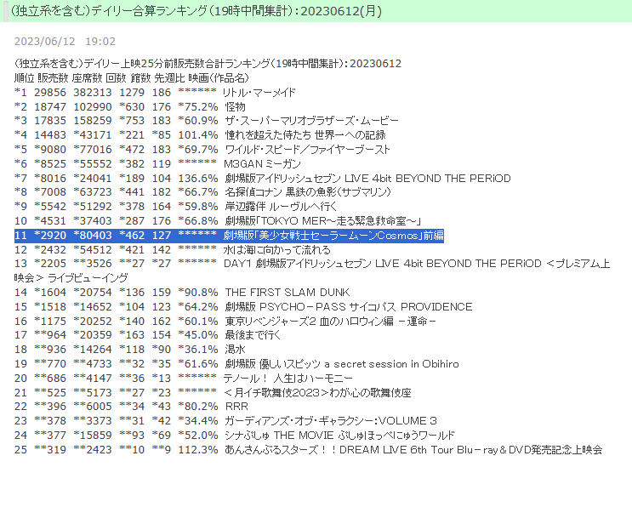Image resolution: width=632 pixels, height=507 pixels.
Task: Click sales figure 29856 in rank 1
Action: [x=50, y=92]
